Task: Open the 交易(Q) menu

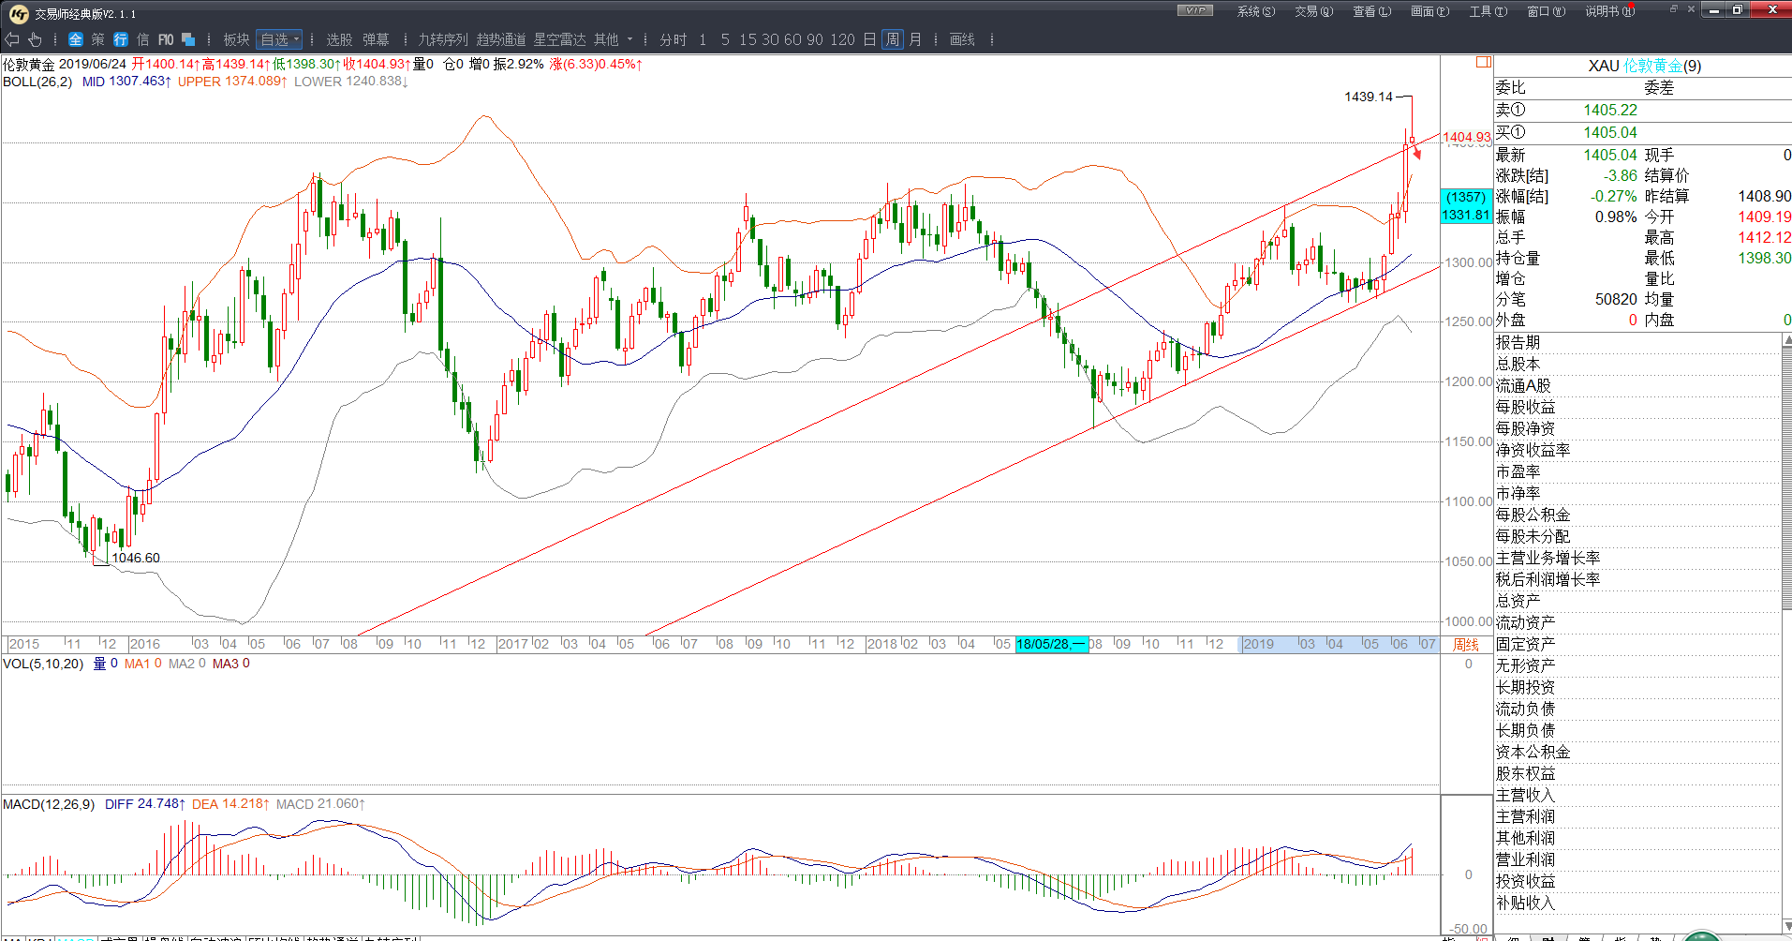Action: click(x=1313, y=11)
